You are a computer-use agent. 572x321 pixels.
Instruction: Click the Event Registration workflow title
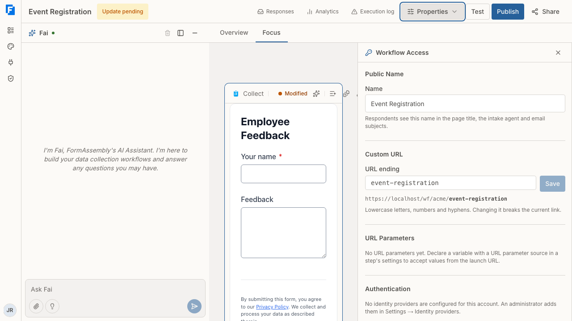coord(60,12)
